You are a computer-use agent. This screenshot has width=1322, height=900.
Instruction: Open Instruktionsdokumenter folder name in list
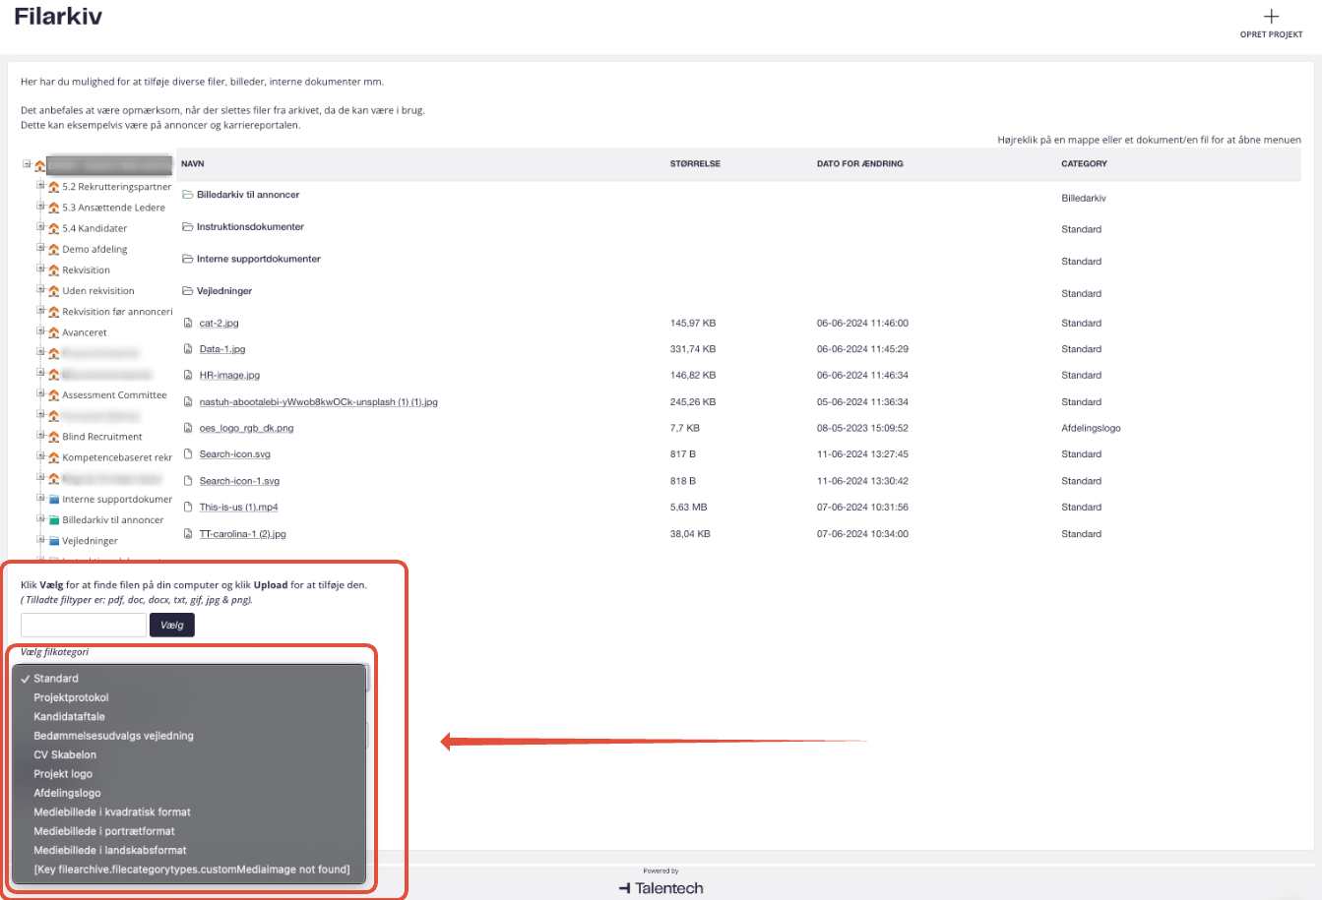(250, 227)
